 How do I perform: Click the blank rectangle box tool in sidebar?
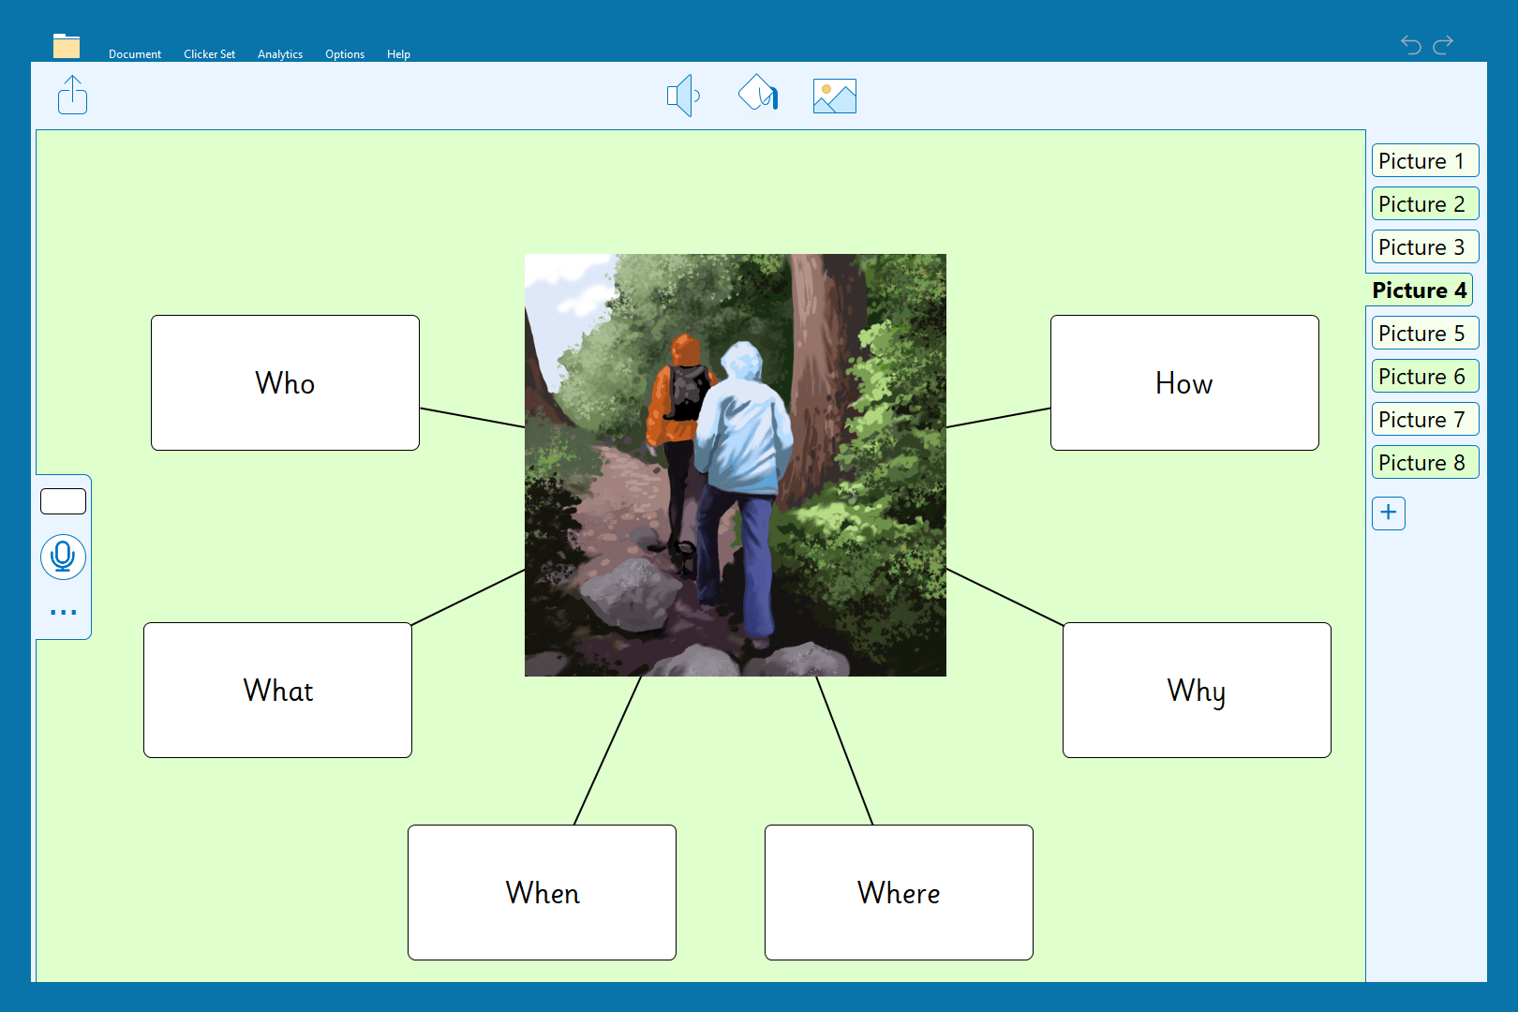coord(63,501)
